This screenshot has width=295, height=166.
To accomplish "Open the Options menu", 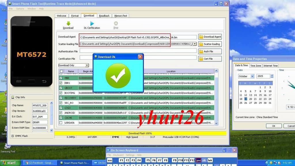I will tap(20, 9).
